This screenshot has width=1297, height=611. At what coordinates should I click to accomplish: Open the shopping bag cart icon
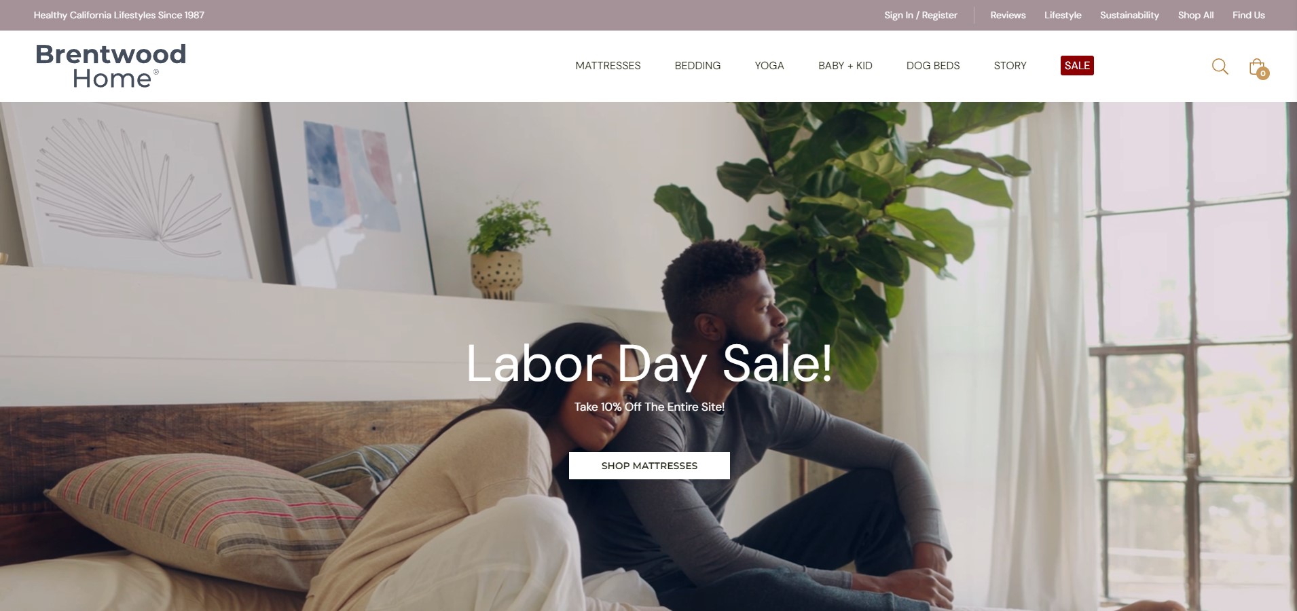[x=1257, y=66]
